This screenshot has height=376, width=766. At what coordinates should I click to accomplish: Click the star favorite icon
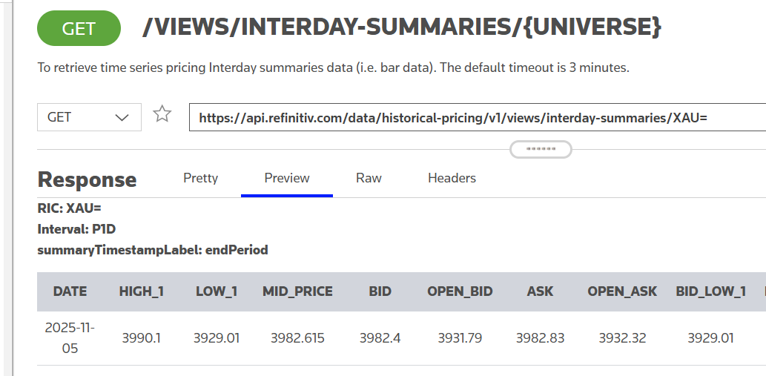coord(162,114)
